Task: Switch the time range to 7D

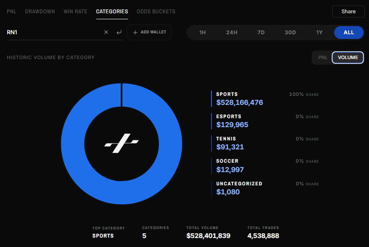Action: [x=261, y=33]
